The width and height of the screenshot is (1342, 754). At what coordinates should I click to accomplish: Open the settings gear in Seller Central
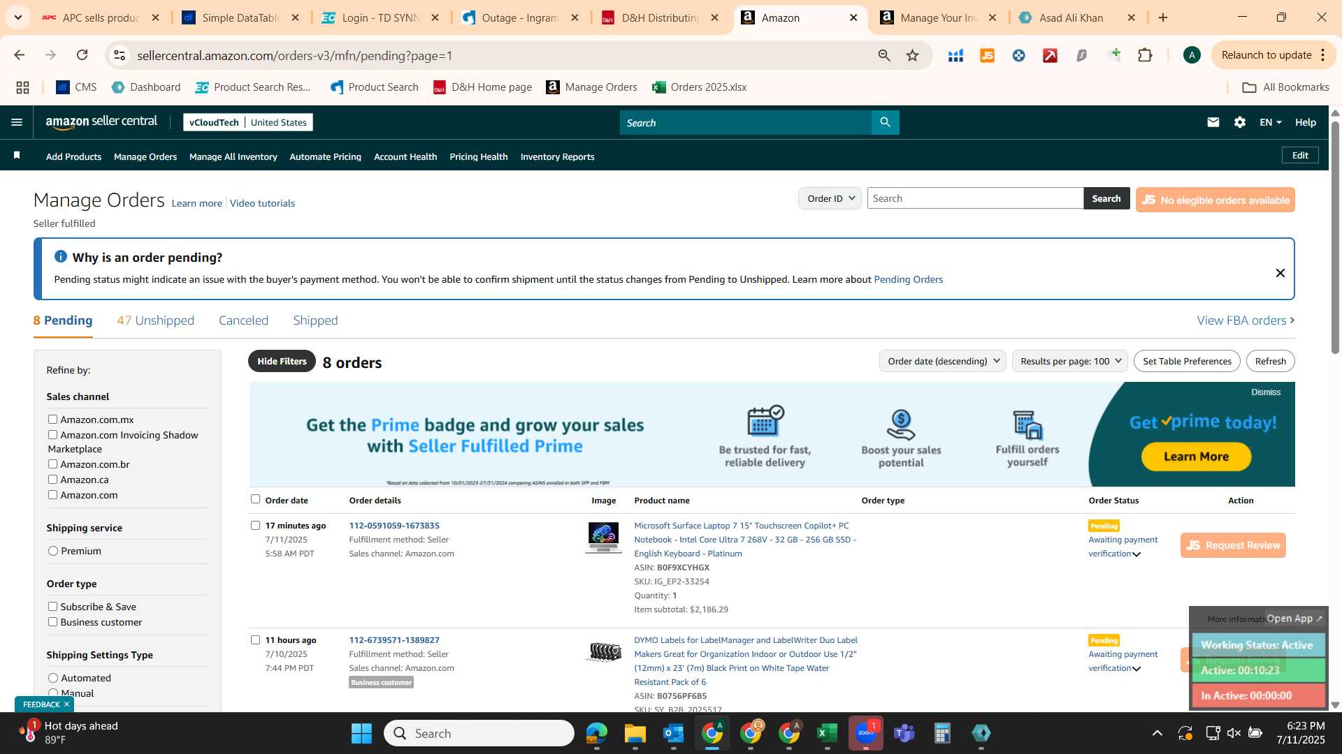pos(1239,122)
